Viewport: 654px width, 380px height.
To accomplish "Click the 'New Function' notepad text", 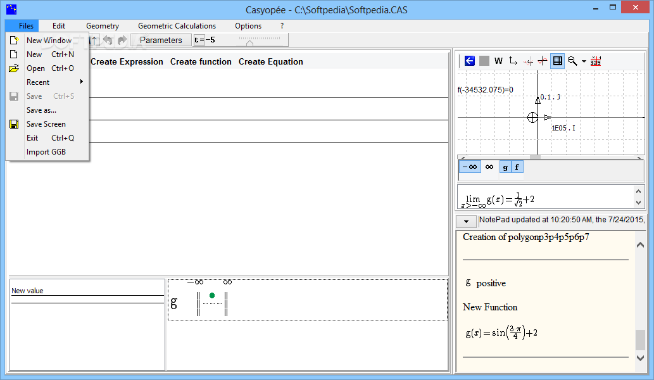I will tap(490, 307).
